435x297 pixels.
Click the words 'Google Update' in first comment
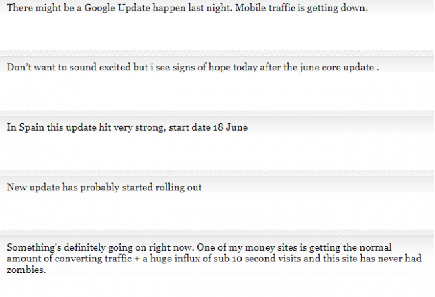click(117, 8)
